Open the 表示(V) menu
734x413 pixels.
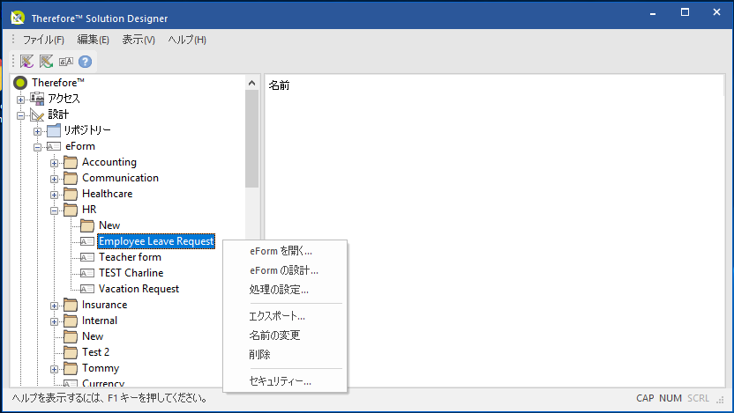tap(139, 40)
